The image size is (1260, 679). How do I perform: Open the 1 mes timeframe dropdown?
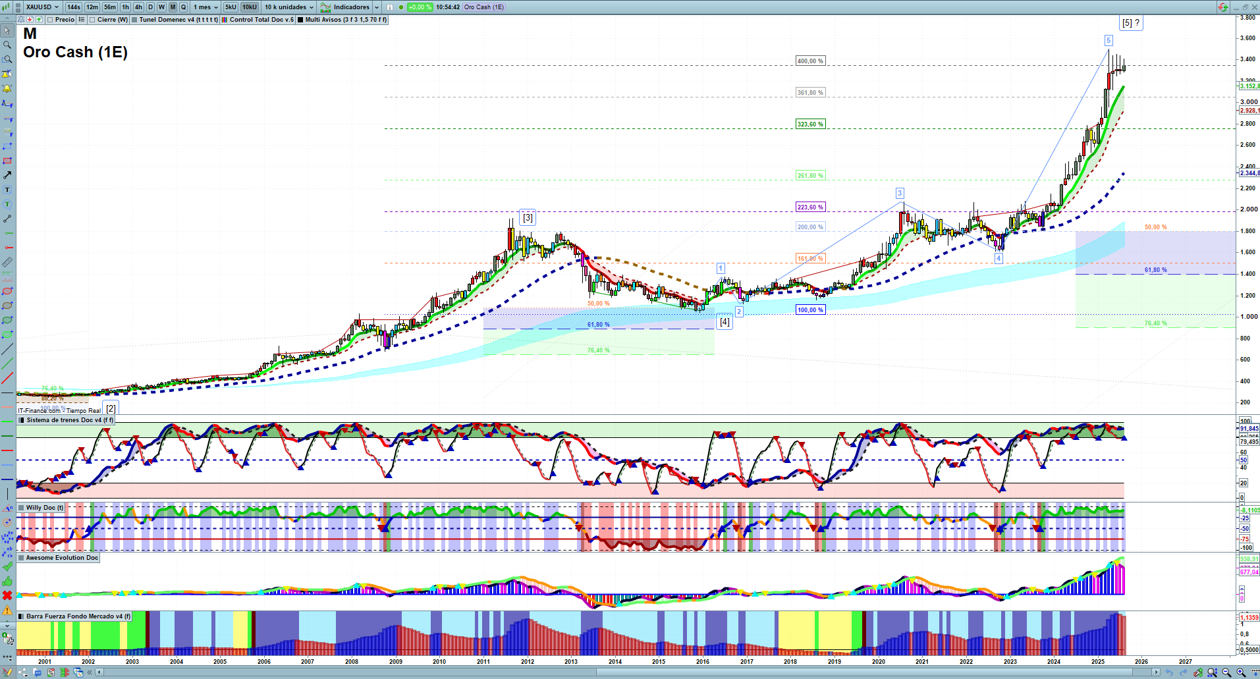tap(205, 7)
